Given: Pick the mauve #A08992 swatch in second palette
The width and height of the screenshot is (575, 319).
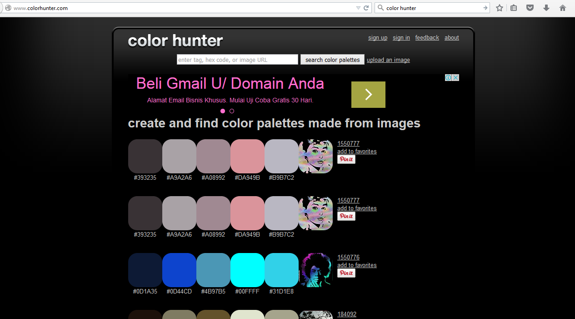Looking at the screenshot, I should click(x=213, y=213).
